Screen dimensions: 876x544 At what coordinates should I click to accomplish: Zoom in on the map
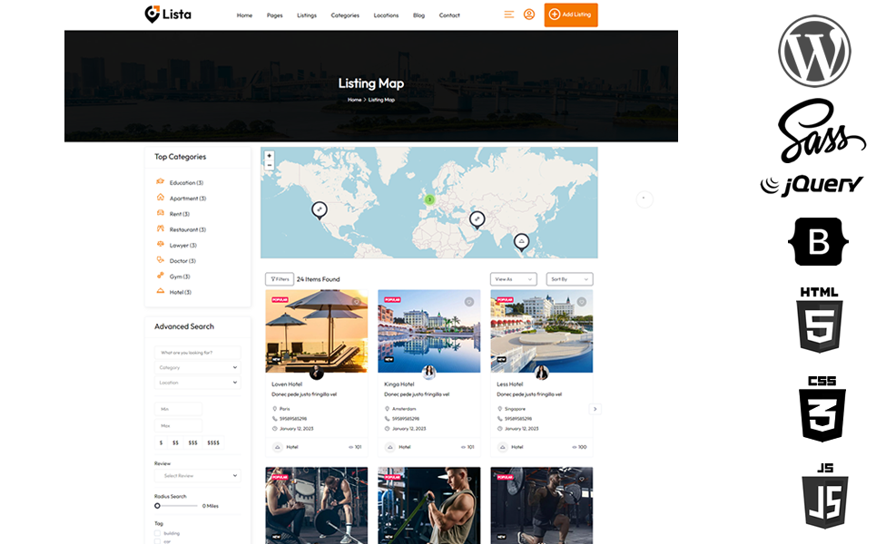point(270,156)
